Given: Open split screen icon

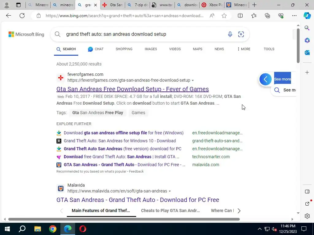Looking at the screenshot, I should pyautogui.click(x=240, y=16).
